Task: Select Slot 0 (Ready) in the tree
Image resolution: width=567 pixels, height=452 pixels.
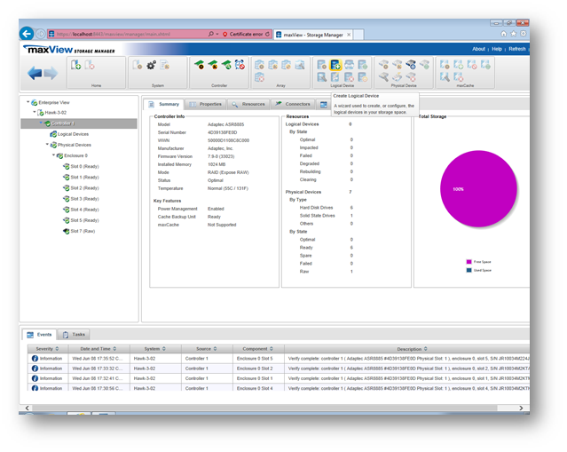Action: (x=84, y=166)
